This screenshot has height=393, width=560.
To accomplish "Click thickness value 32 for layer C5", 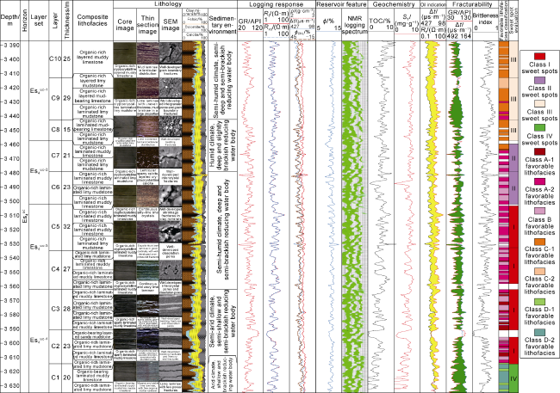I will point(67,227).
